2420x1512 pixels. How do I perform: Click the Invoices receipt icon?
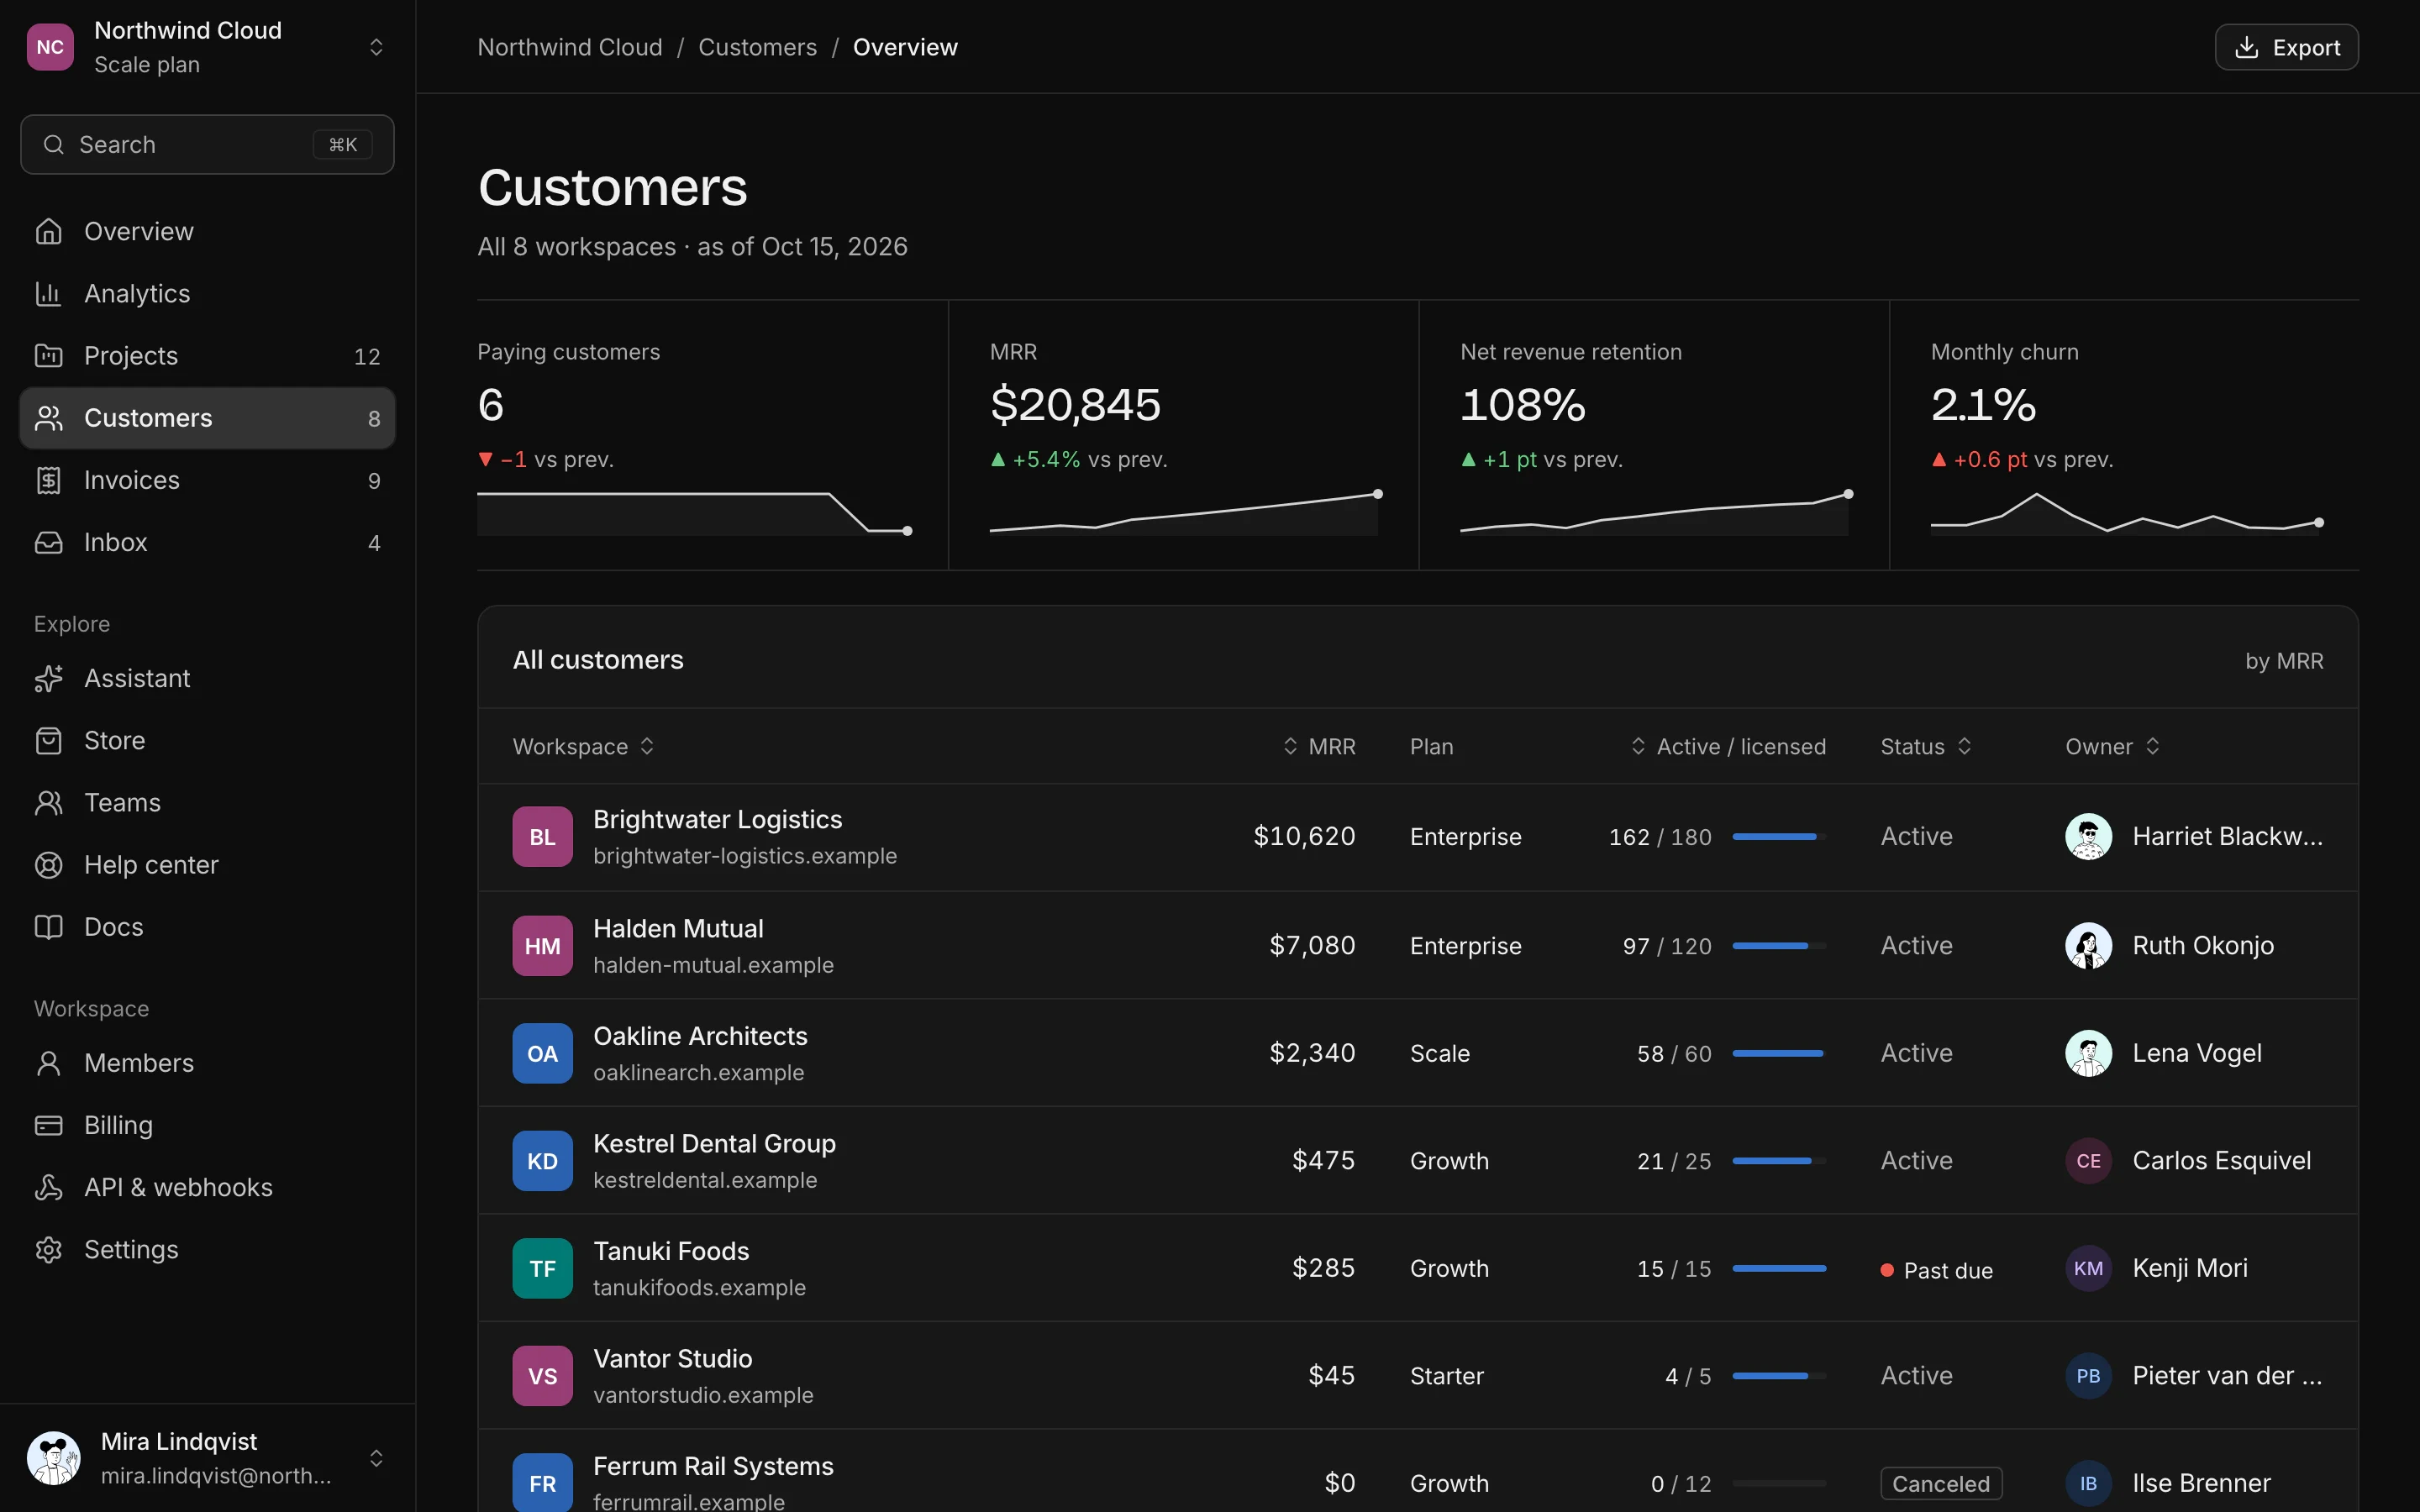pyautogui.click(x=48, y=480)
